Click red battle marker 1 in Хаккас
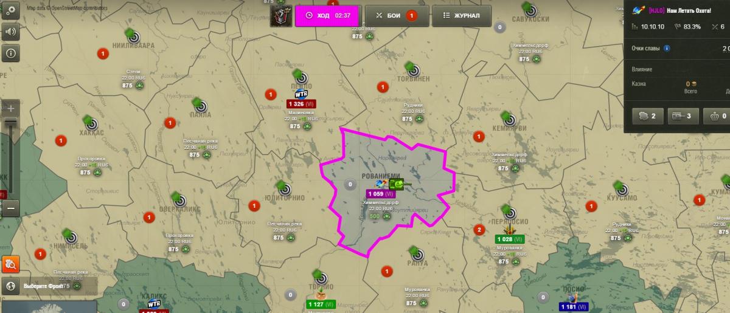730x313 pixels. tap(60, 140)
